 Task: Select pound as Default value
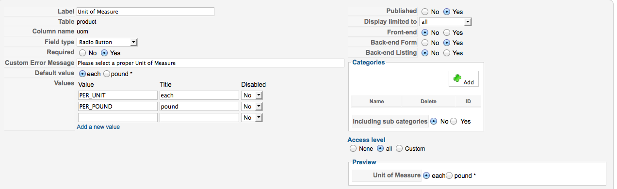click(106, 74)
